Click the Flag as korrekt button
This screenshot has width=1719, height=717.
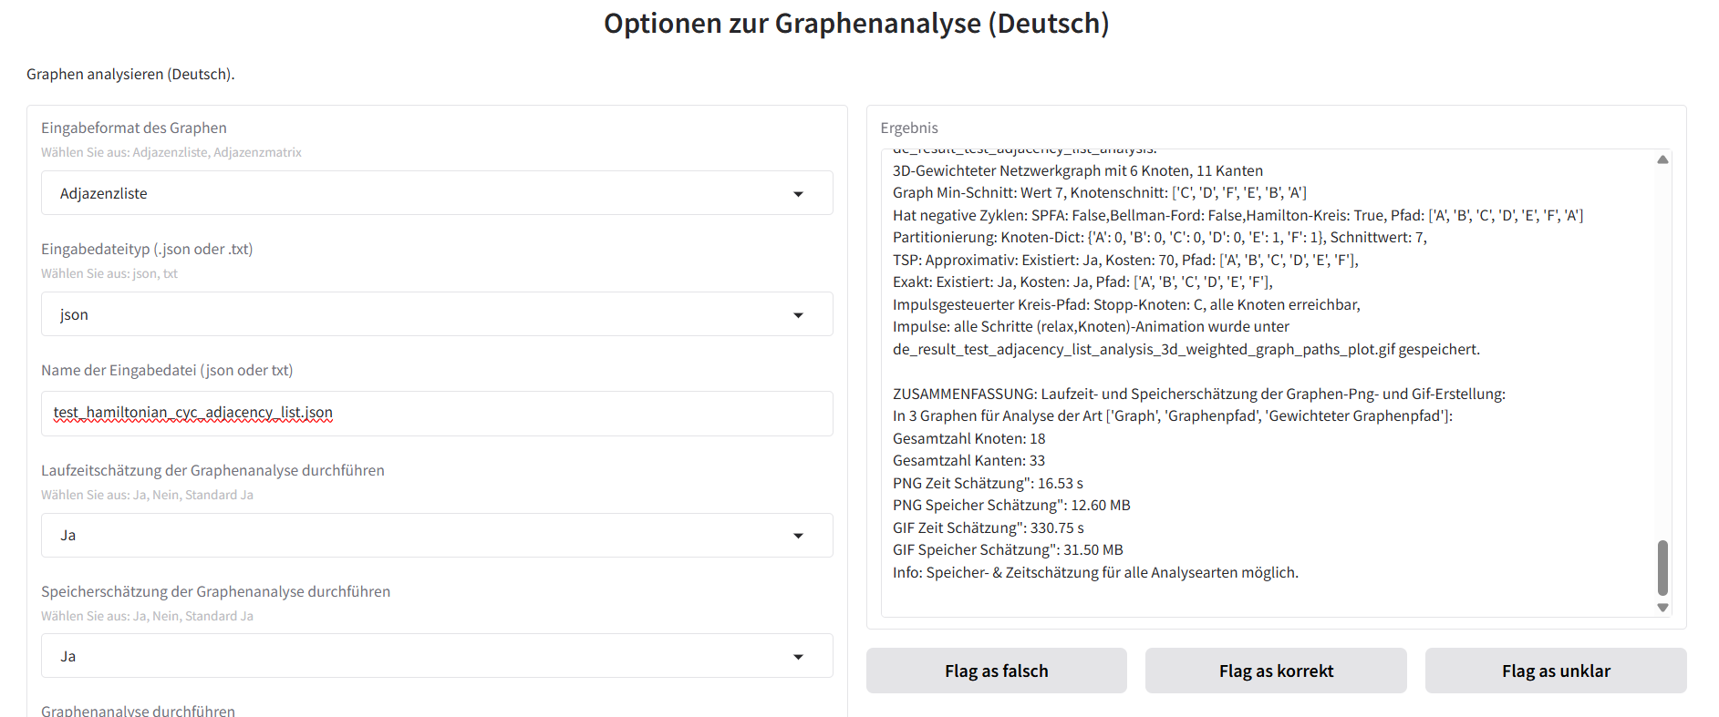pos(1276,671)
